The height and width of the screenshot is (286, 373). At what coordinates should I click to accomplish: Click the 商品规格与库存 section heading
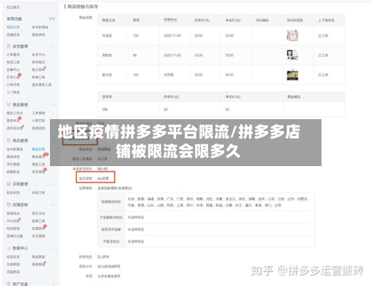coord(83,7)
